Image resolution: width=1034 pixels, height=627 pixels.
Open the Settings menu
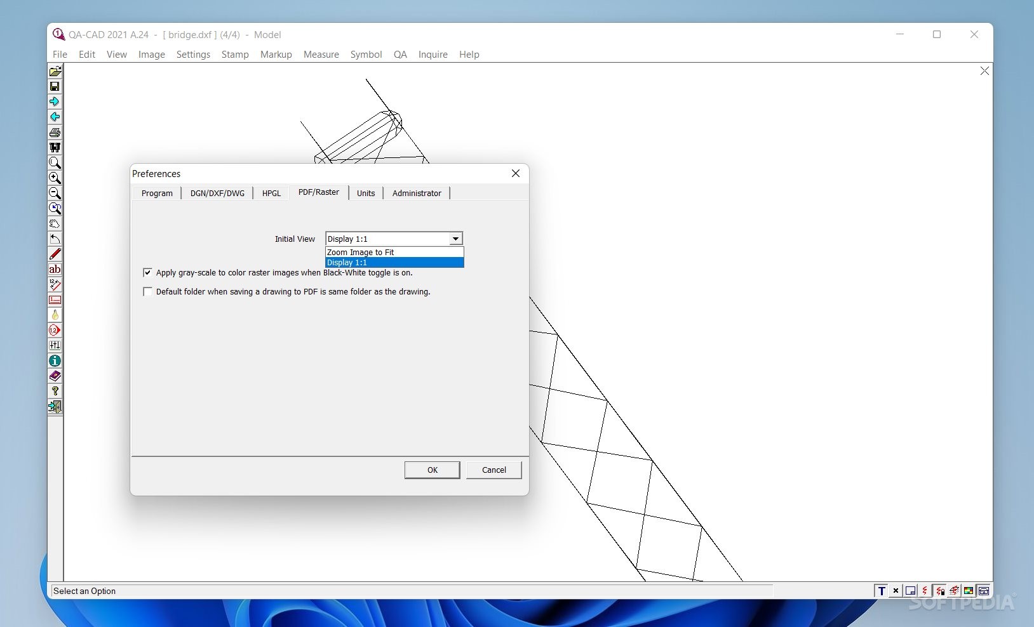point(193,55)
